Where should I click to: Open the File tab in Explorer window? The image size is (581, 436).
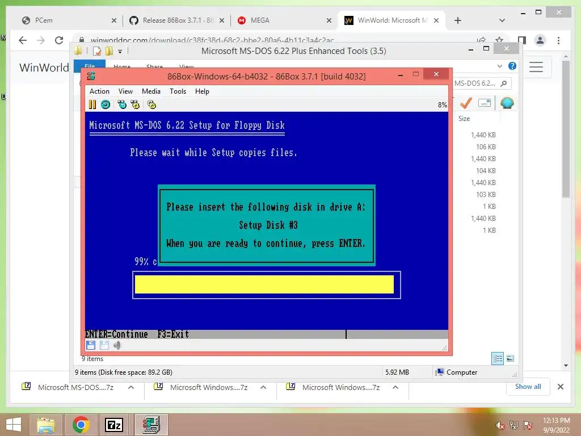click(x=90, y=66)
